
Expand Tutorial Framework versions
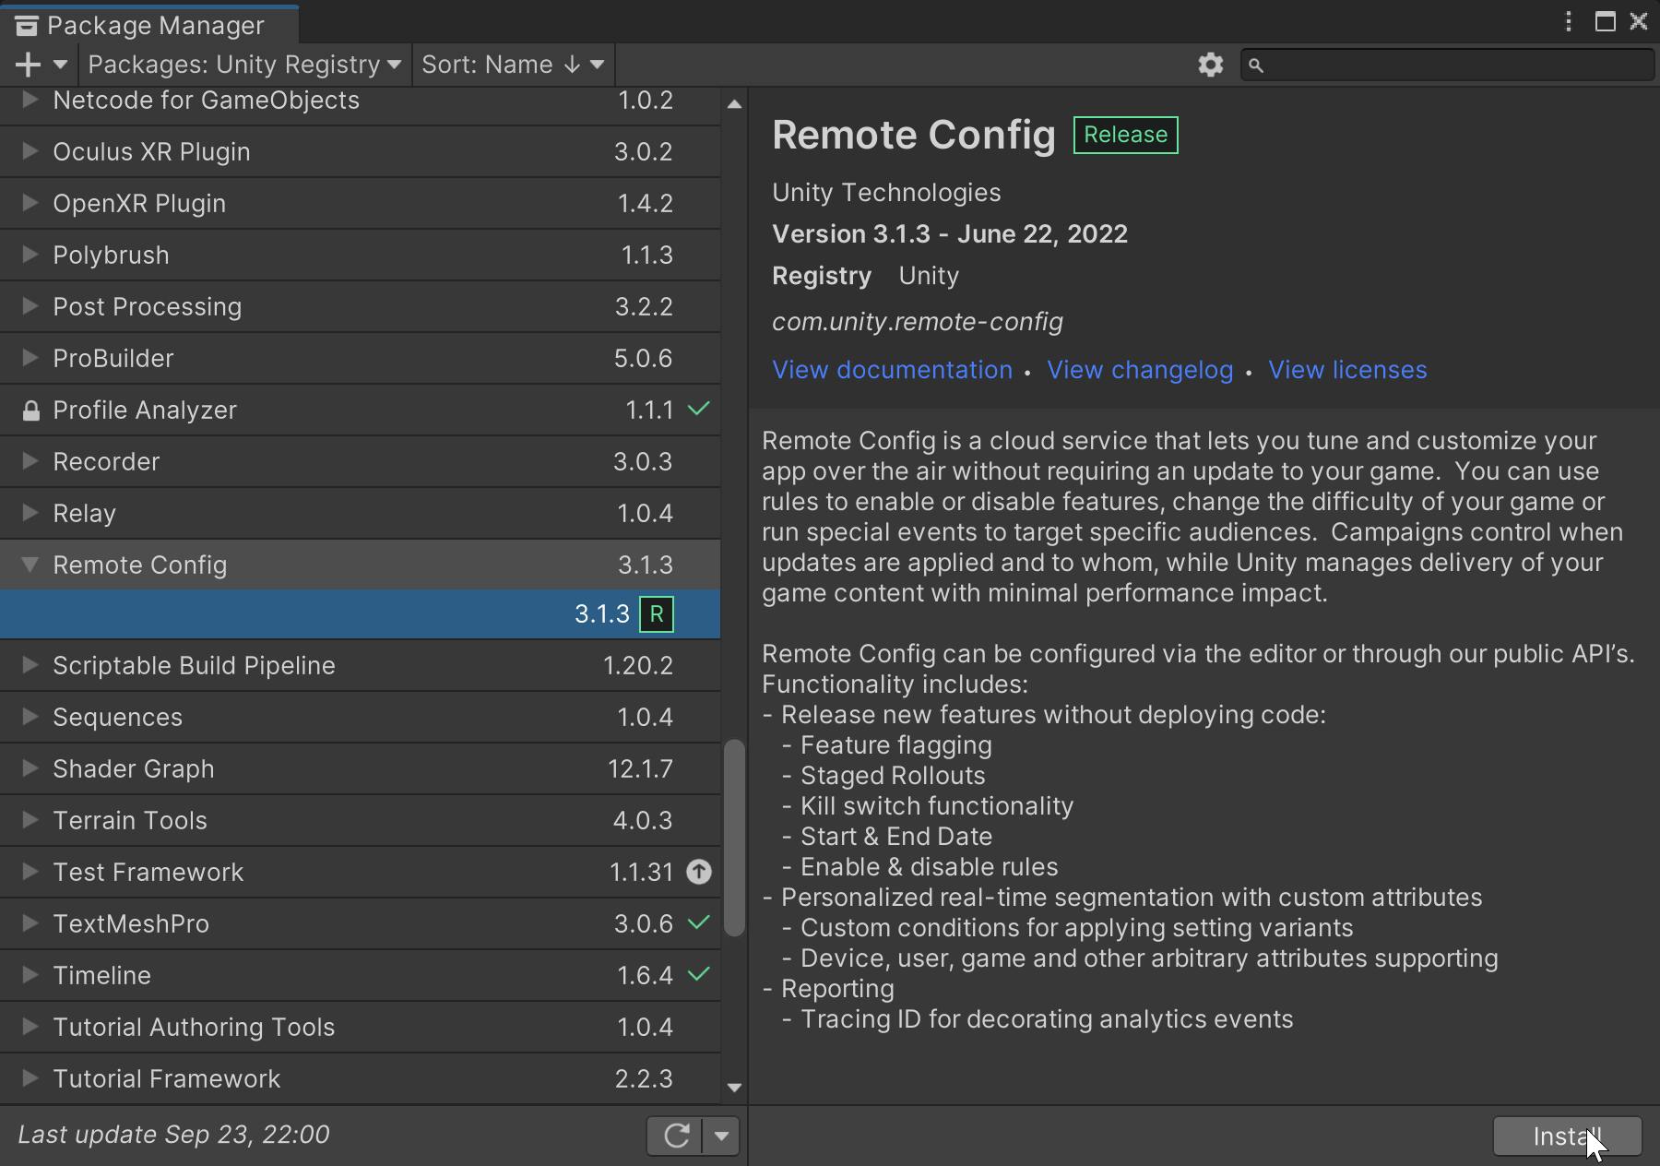click(x=30, y=1077)
